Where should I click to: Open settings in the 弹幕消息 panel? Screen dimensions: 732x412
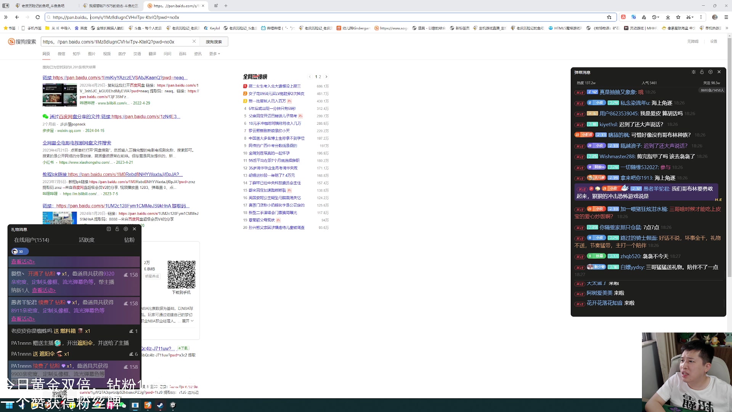[711, 72]
